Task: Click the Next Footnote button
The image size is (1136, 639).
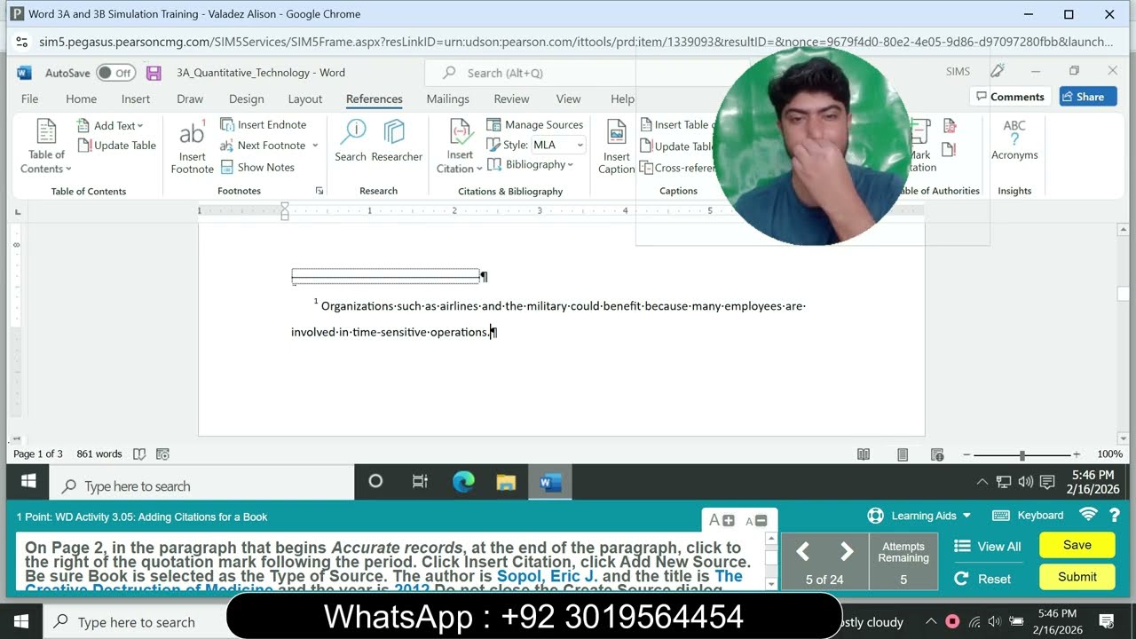Action: pyautogui.click(x=263, y=146)
